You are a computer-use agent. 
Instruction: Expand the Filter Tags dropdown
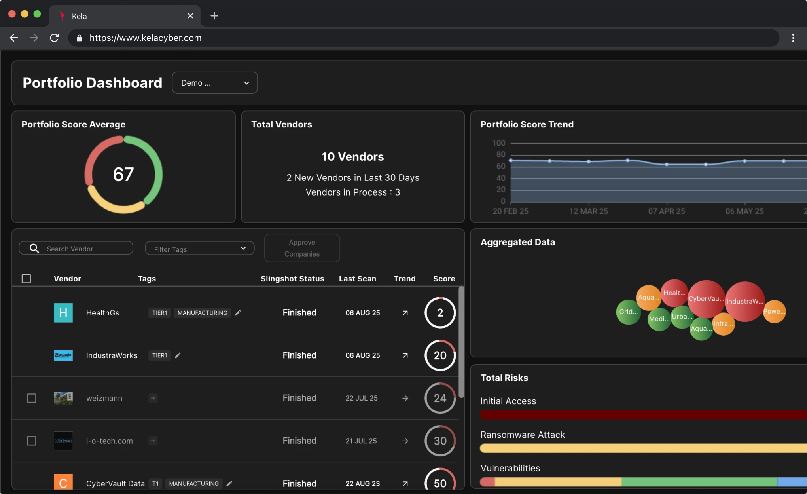tap(200, 249)
